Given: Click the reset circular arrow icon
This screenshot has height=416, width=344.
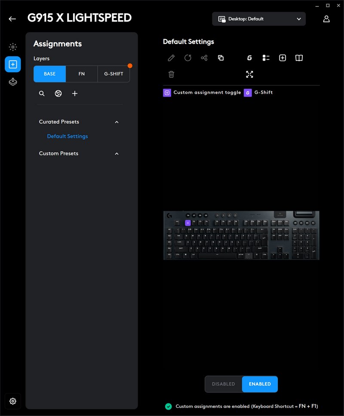Looking at the screenshot, I should 187,58.
